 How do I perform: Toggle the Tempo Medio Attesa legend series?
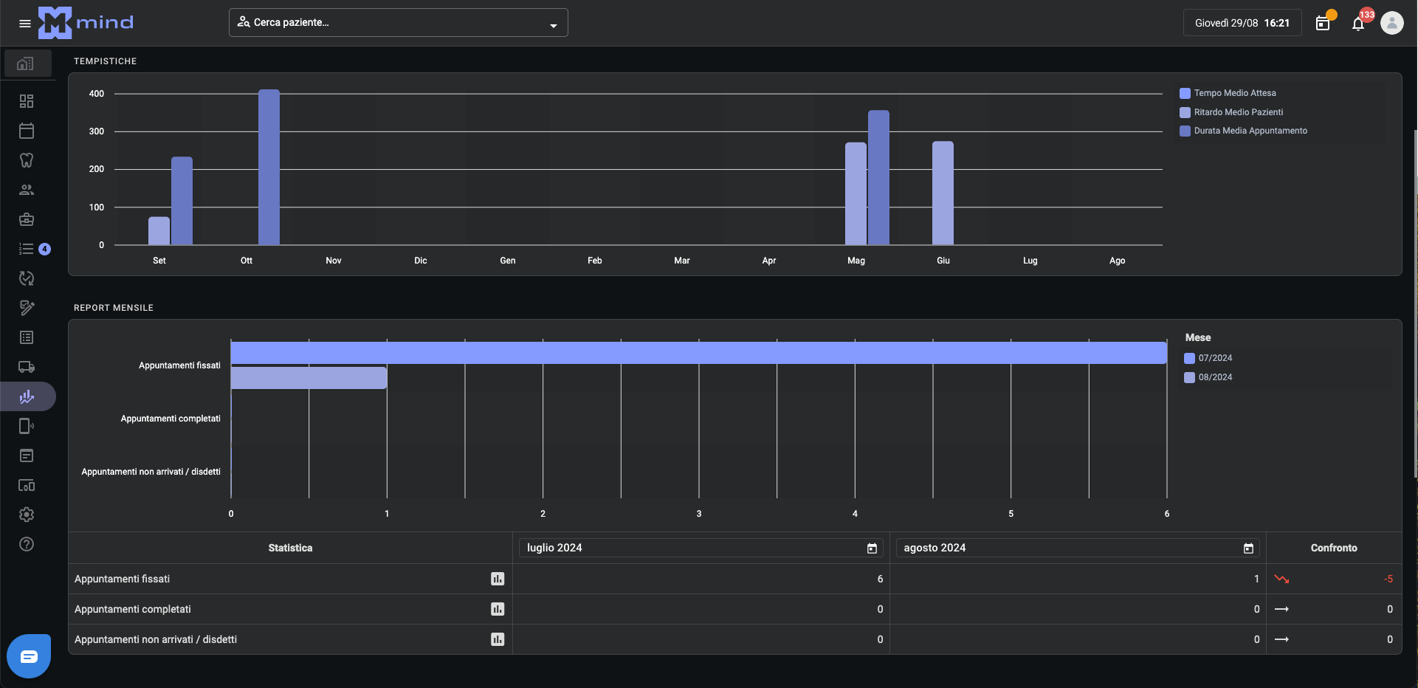coord(1234,93)
